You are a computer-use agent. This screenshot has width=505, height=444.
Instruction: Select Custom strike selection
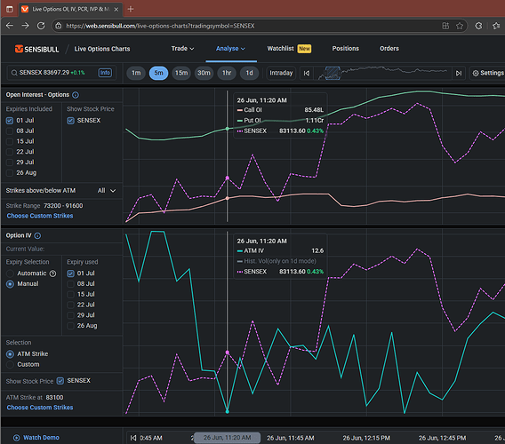tap(10, 365)
